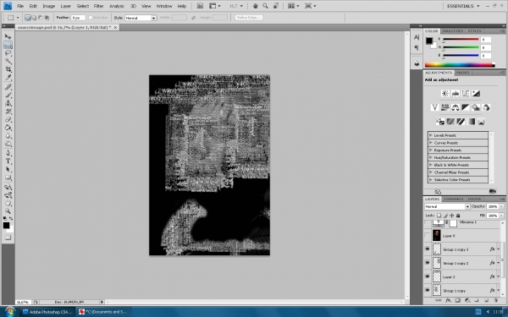The height and width of the screenshot is (317, 508).
Task: Add a Curves adjustment
Action: click(x=466, y=94)
